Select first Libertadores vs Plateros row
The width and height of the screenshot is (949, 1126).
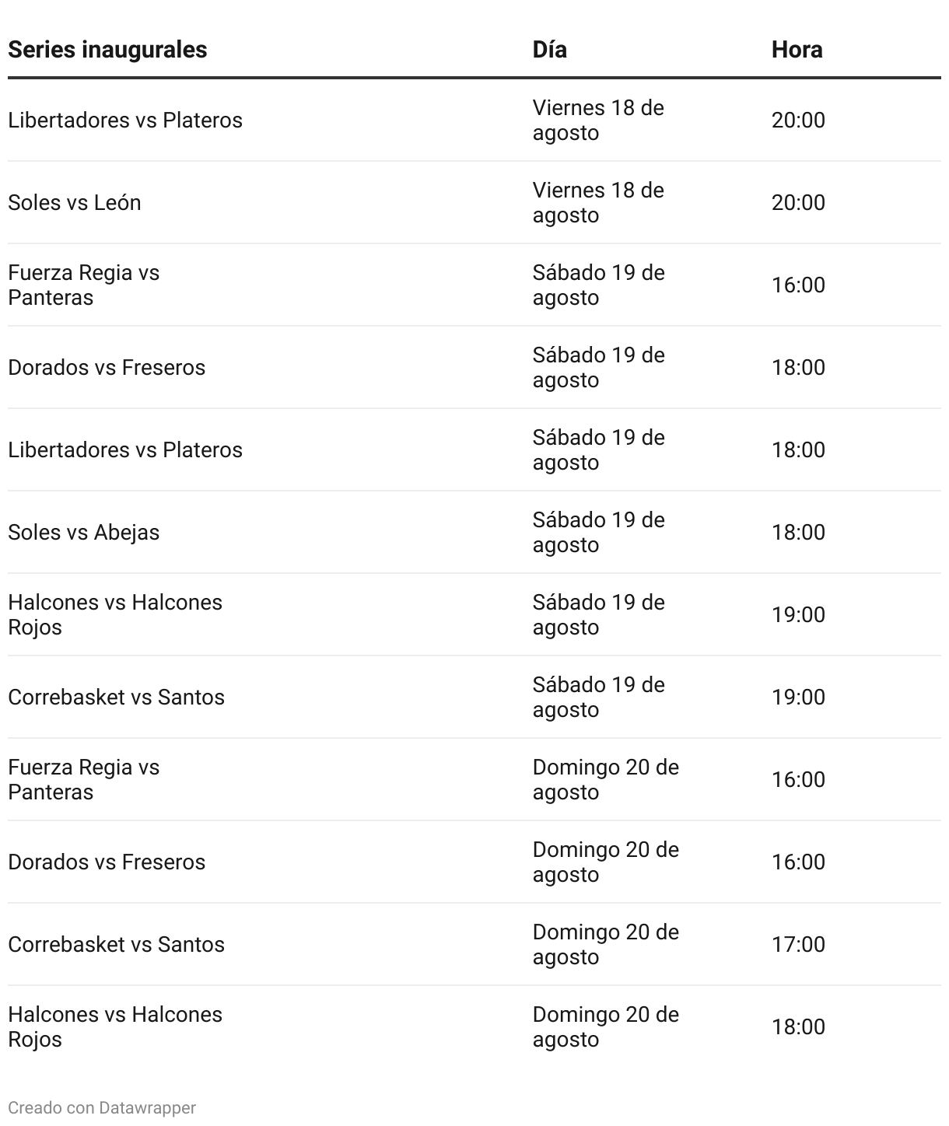coord(474,121)
